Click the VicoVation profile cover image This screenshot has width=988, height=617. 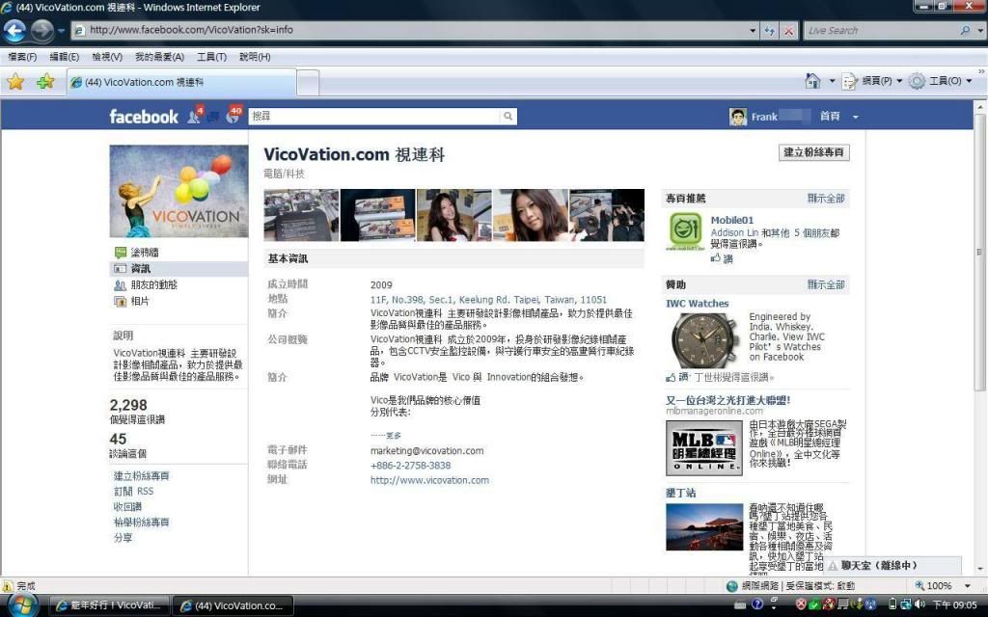point(178,191)
